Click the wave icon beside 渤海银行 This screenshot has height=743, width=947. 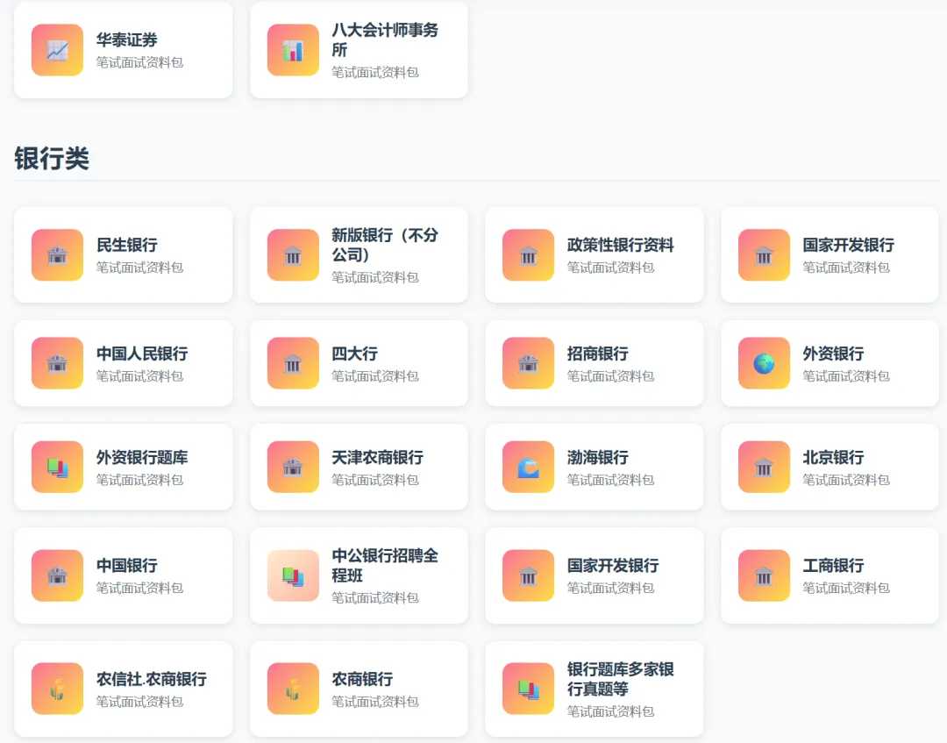point(529,467)
